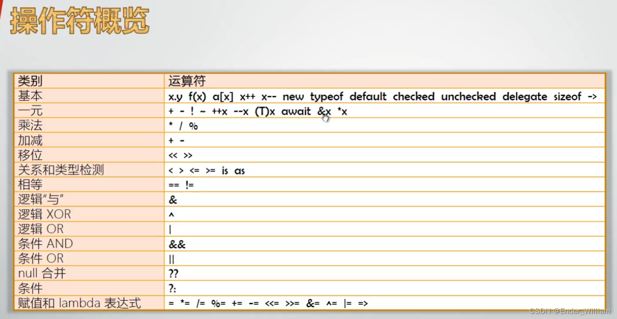Click the 基本 category row label
The height and width of the screenshot is (319, 617).
[x=29, y=96]
